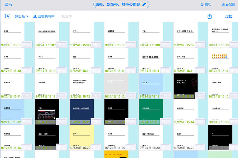Click the people icon for 回答共有中

pos(35,16)
